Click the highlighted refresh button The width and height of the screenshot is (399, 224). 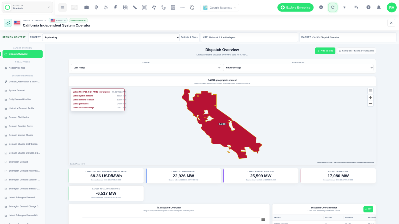tap(332, 7)
